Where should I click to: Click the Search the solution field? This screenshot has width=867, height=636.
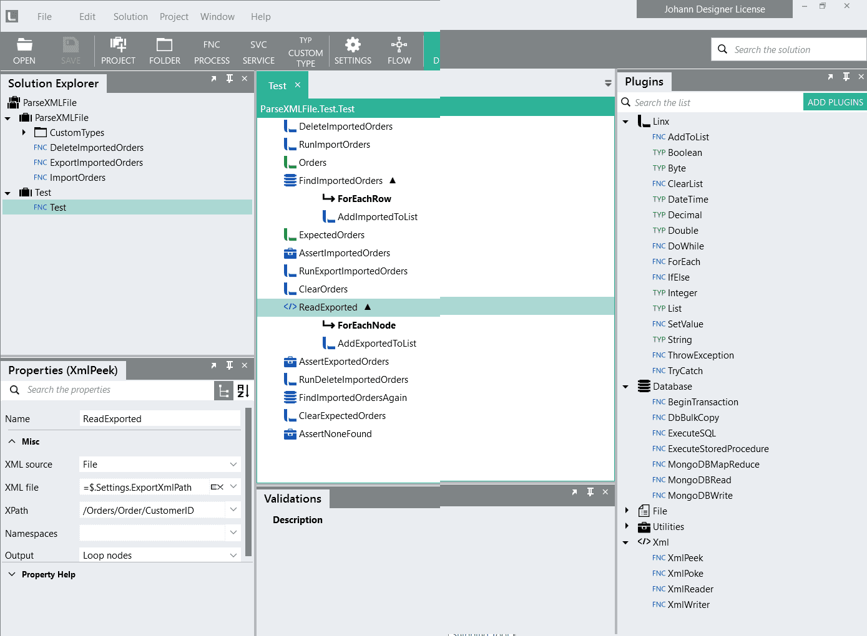click(789, 49)
